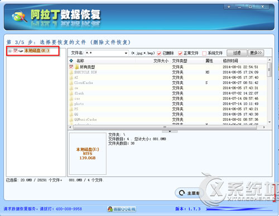Click the scroll-left arrow of file list

click(x=70, y=127)
